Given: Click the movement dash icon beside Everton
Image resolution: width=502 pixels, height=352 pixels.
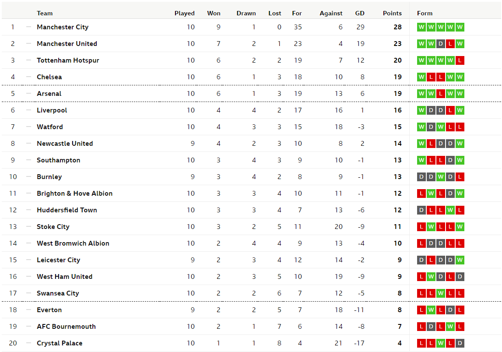Looking at the screenshot, I should [28, 310].
